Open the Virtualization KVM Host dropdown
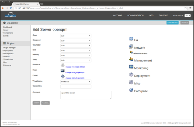The height and width of the screenshot is (127, 194). pyautogui.click(x=76, y=82)
